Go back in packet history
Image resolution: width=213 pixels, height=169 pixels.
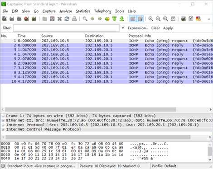click(x=92, y=19)
